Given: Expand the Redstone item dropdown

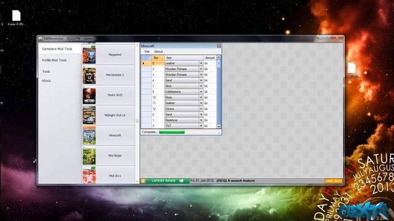Looking at the screenshot, I should point(201,120).
